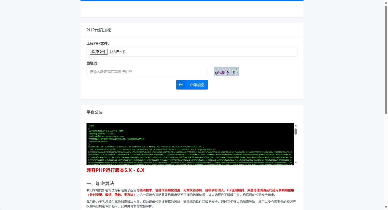Click the 选择文件 file chooser button
388x210 pixels.
(x=99, y=52)
